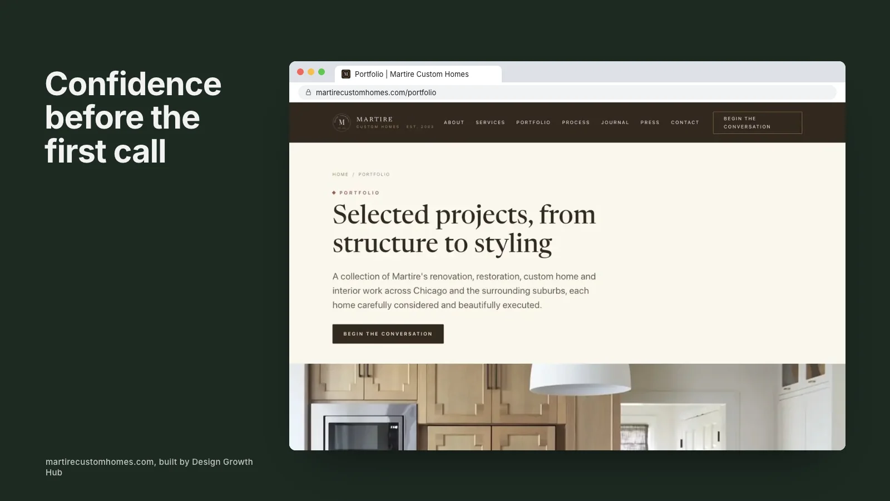Click the 'Confidence before the first call' title
Viewport: 890px width, 501px height.
tap(133, 117)
